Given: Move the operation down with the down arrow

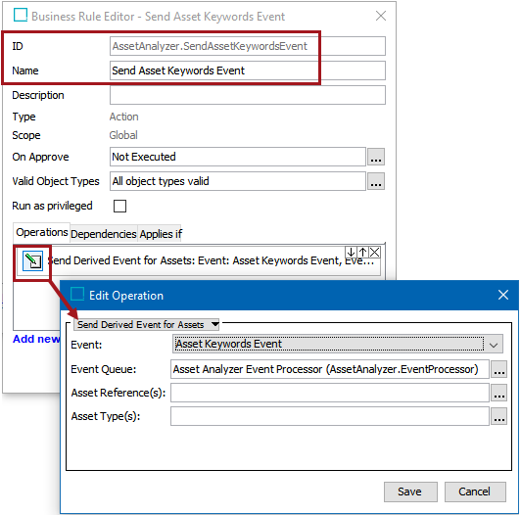Looking at the screenshot, I should (351, 253).
